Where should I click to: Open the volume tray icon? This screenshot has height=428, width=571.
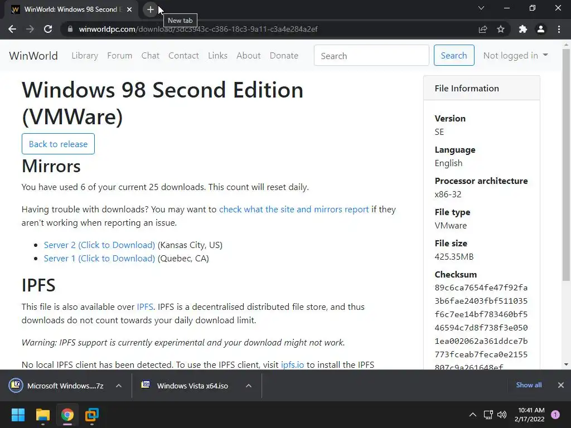click(x=502, y=415)
